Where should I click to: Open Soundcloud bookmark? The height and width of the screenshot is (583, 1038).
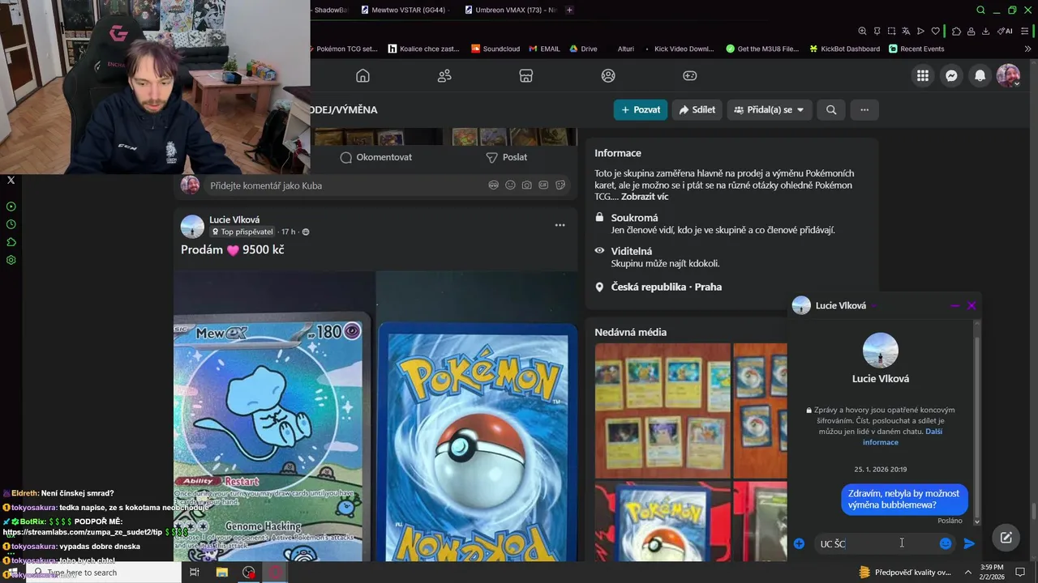coord(495,49)
